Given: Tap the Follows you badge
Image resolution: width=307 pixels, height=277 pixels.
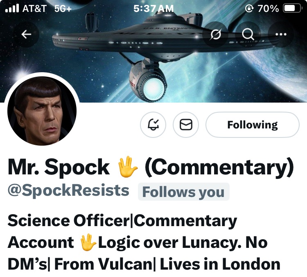Looking at the screenshot, I should tap(183, 192).
